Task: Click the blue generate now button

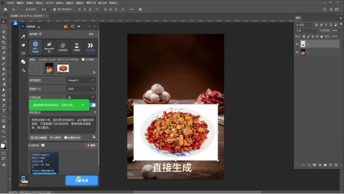Action: [x=81, y=181]
